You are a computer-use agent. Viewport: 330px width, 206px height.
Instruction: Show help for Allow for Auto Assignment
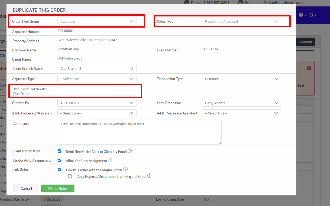[x=110, y=160]
